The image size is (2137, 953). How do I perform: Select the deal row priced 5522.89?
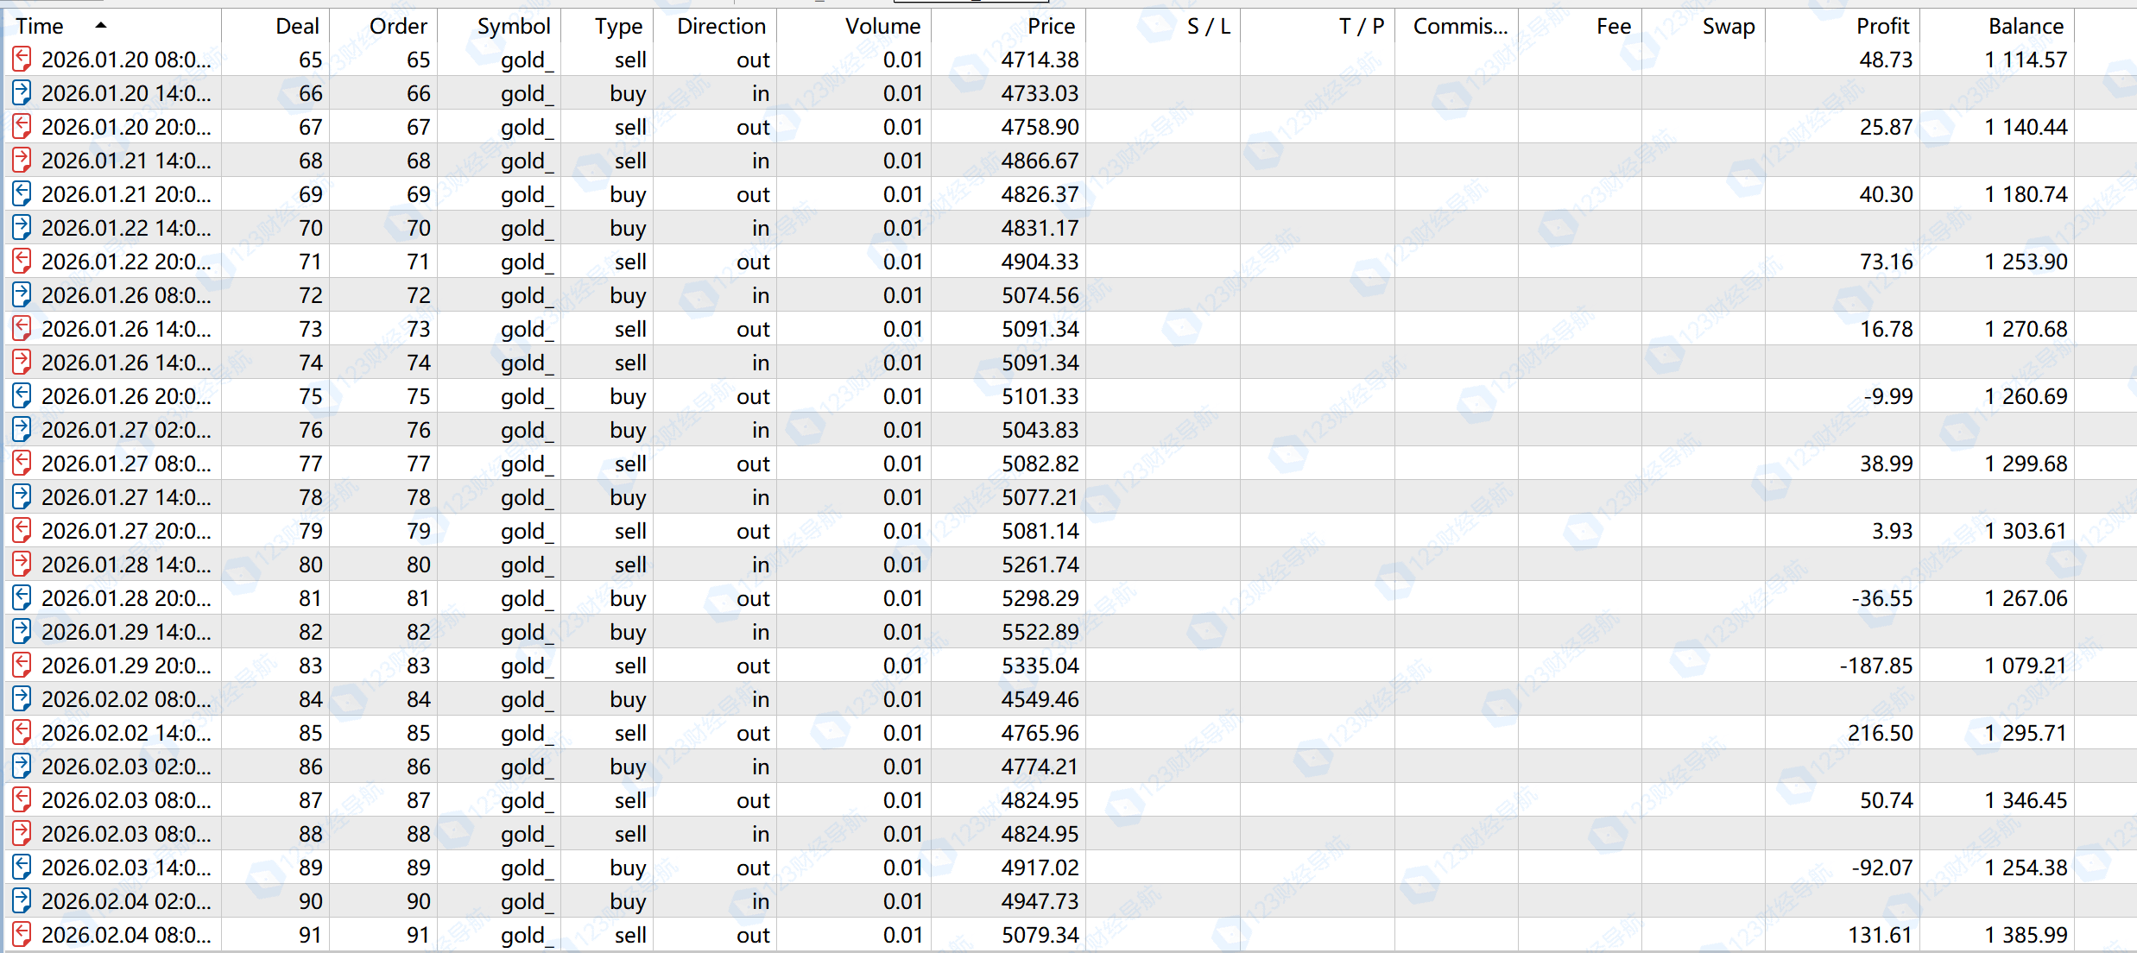click(x=1040, y=632)
